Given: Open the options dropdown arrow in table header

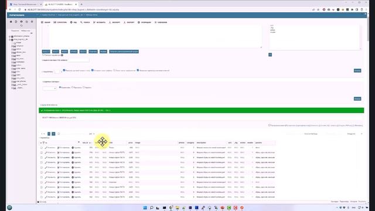Looking at the screenshot, I should [79, 142].
